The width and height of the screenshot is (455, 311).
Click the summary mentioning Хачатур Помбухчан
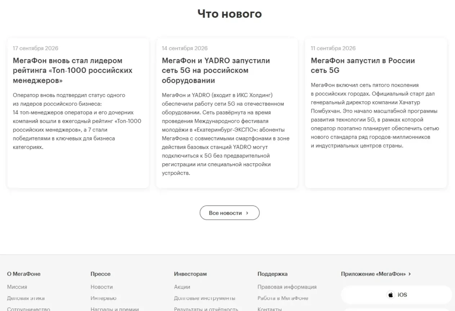[375, 115]
